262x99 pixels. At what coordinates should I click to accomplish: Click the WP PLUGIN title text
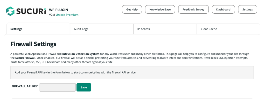coord(58,10)
